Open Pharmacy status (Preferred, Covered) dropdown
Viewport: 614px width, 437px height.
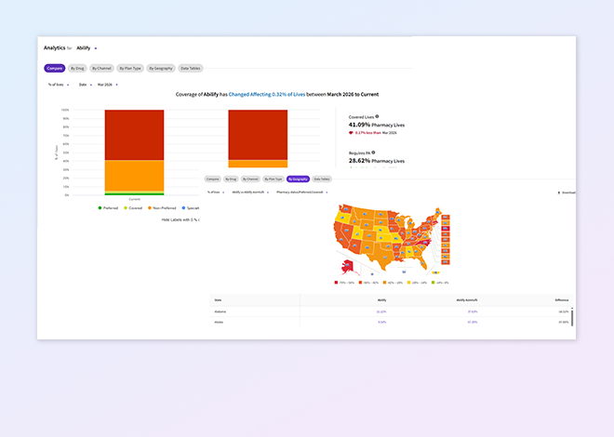[302, 192]
